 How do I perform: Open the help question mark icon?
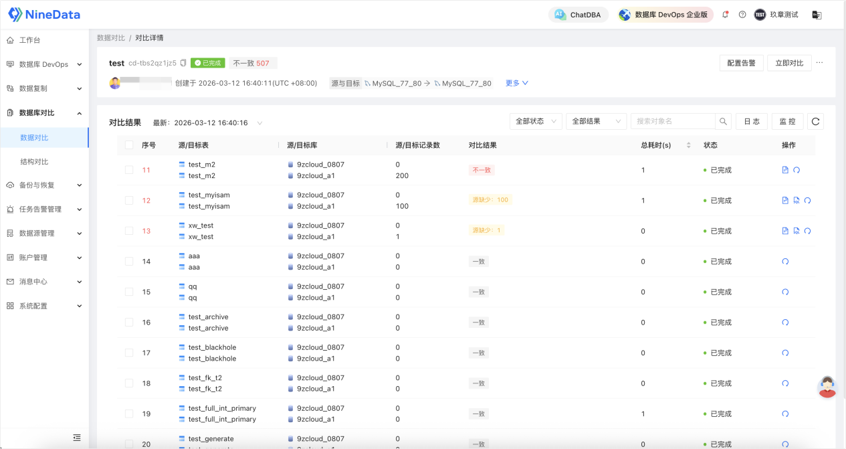click(x=742, y=15)
